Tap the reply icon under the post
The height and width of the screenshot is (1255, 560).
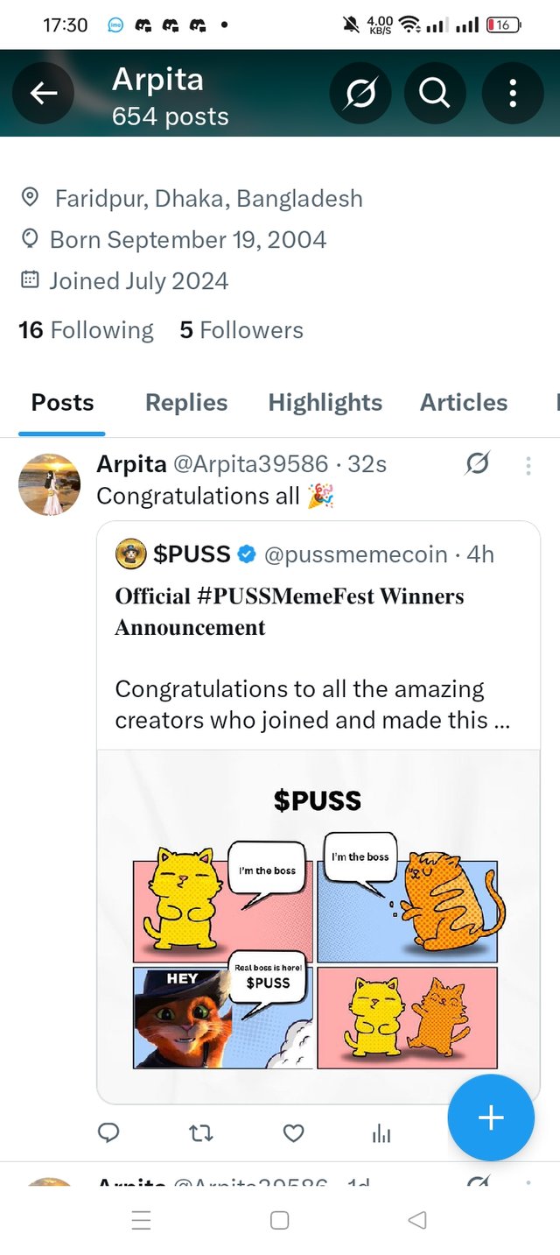click(108, 1133)
